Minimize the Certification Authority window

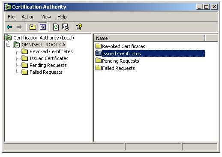199,7
